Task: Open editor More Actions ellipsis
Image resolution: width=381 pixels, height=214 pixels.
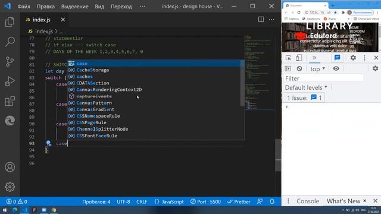Action: click(x=271, y=20)
